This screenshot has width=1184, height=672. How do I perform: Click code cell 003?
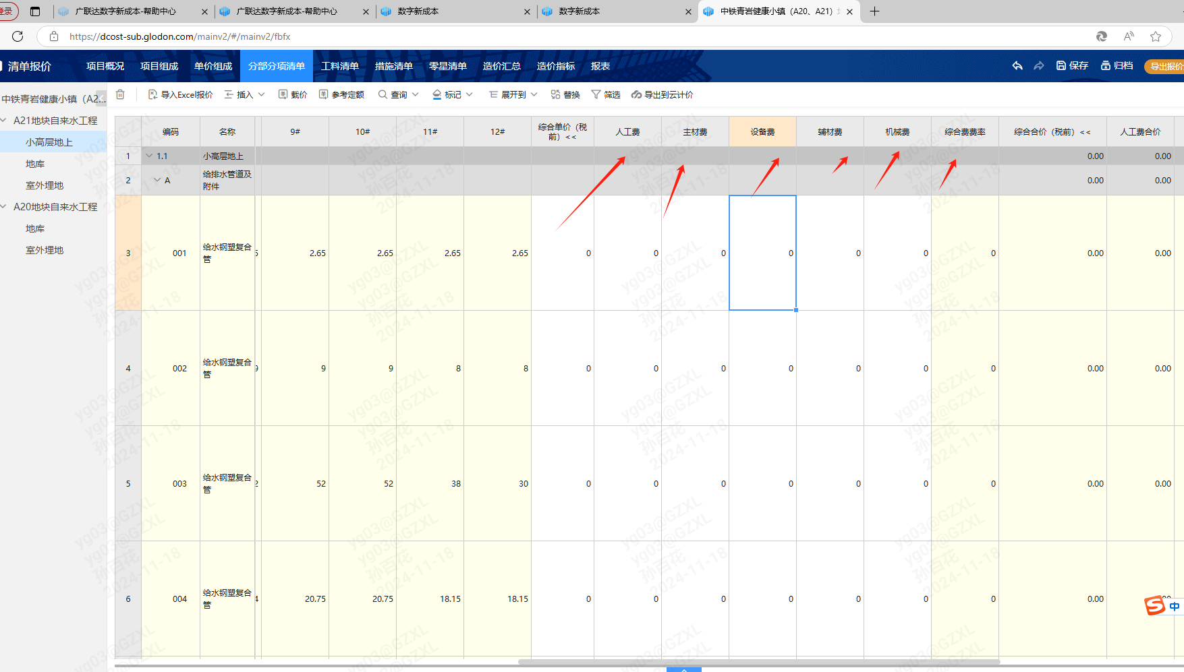coord(171,483)
